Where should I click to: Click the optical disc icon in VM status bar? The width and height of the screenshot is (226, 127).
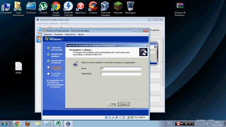tap(109, 117)
